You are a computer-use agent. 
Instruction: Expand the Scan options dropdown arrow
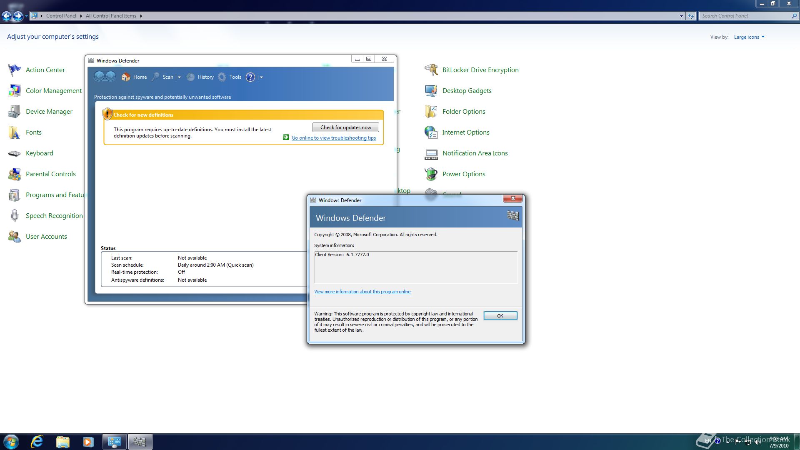click(179, 77)
